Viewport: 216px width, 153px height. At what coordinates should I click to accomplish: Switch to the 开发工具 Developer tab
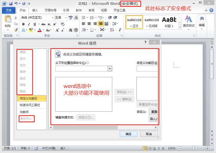(x=119, y=10)
